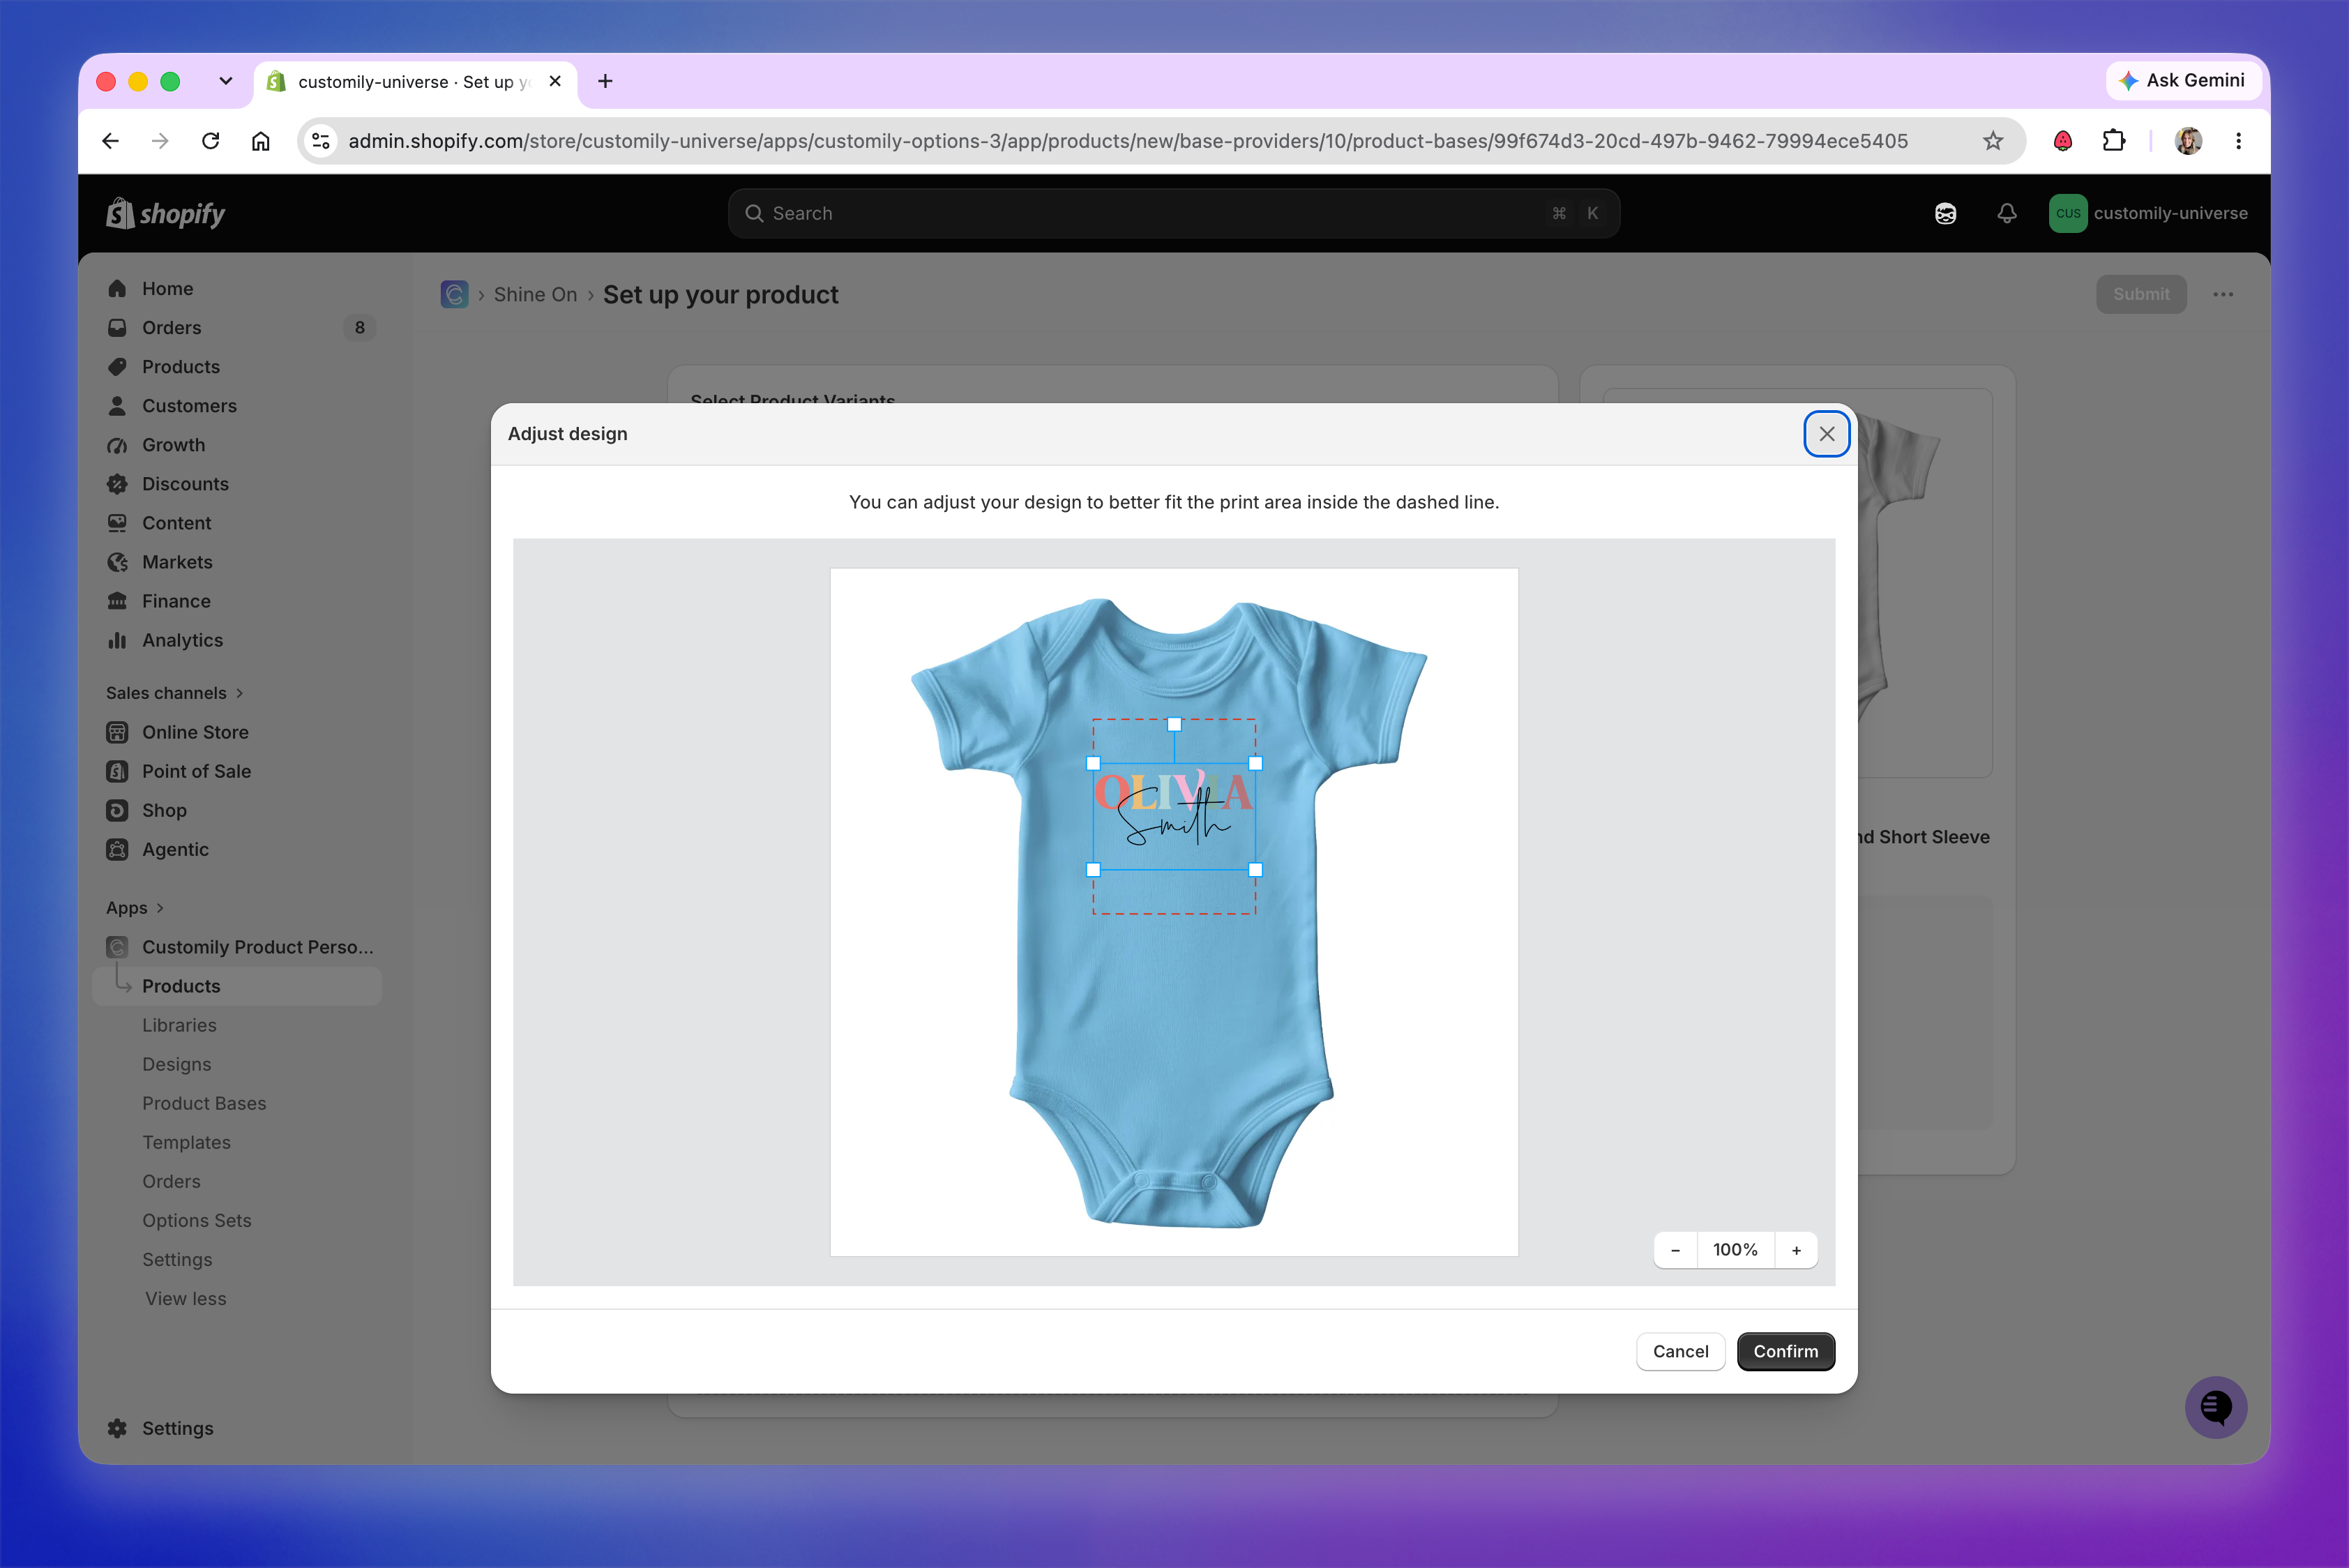Collapse app menu with View less

(185, 1298)
